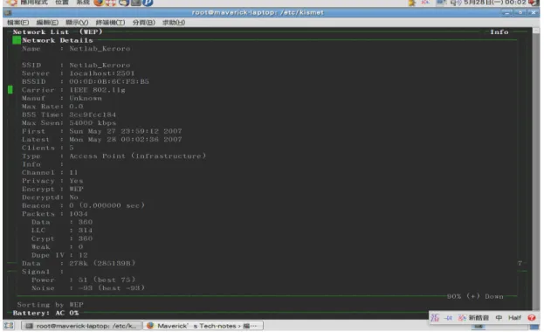Click the Latest 'Mon May 28 00:02:36 2007' line
Viewport: 544px width, 332px height.
tap(102, 139)
